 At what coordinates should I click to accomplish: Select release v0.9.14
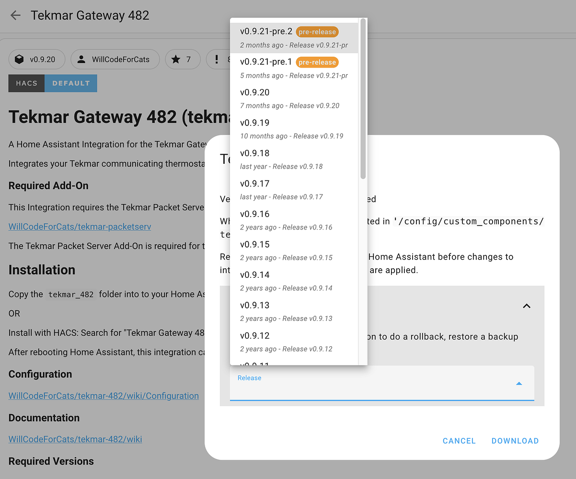click(294, 281)
